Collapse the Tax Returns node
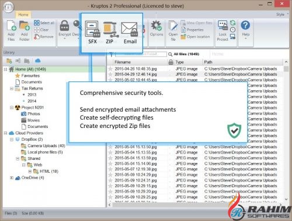The width and height of the screenshot is (292, 221). tap(12, 88)
